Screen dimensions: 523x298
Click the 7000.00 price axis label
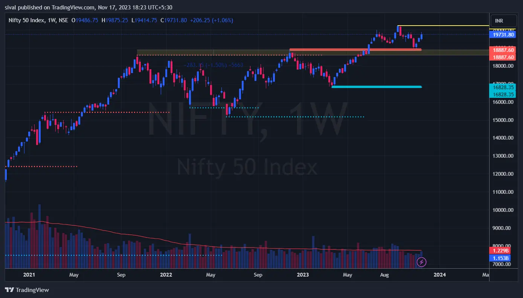pyautogui.click(x=502, y=264)
